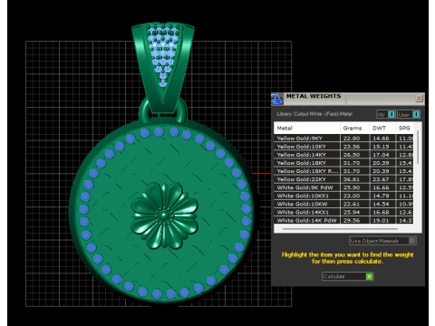Click the 17.04 DWT value

click(381, 155)
